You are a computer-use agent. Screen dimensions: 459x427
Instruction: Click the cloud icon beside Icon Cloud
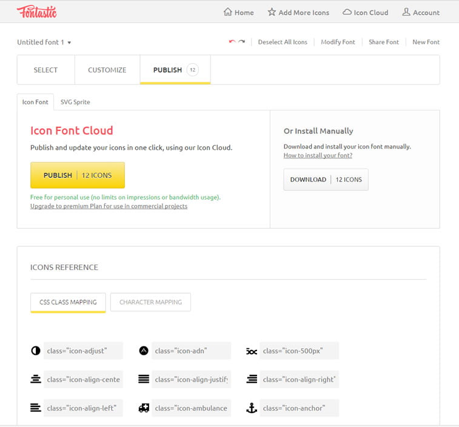347,12
